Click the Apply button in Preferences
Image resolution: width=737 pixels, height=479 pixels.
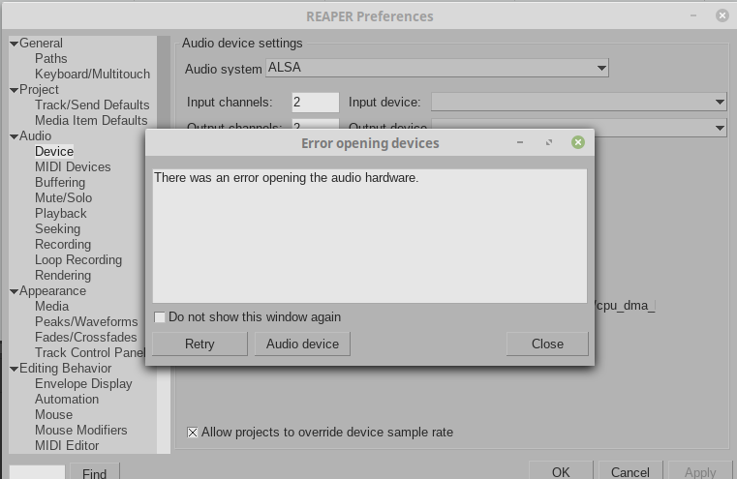click(700, 471)
